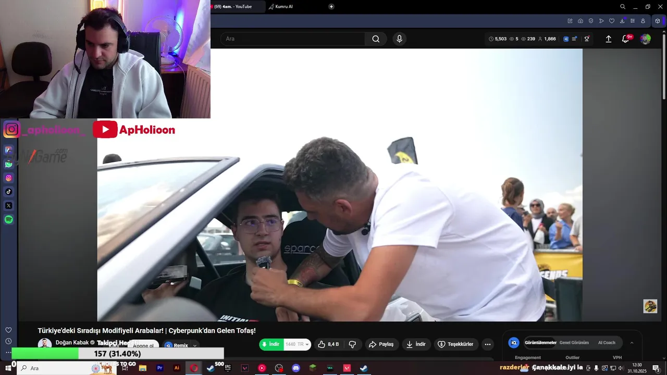The width and height of the screenshot is (667, 375).
Task: Open the account avatar menu
Action: (645, 39)
